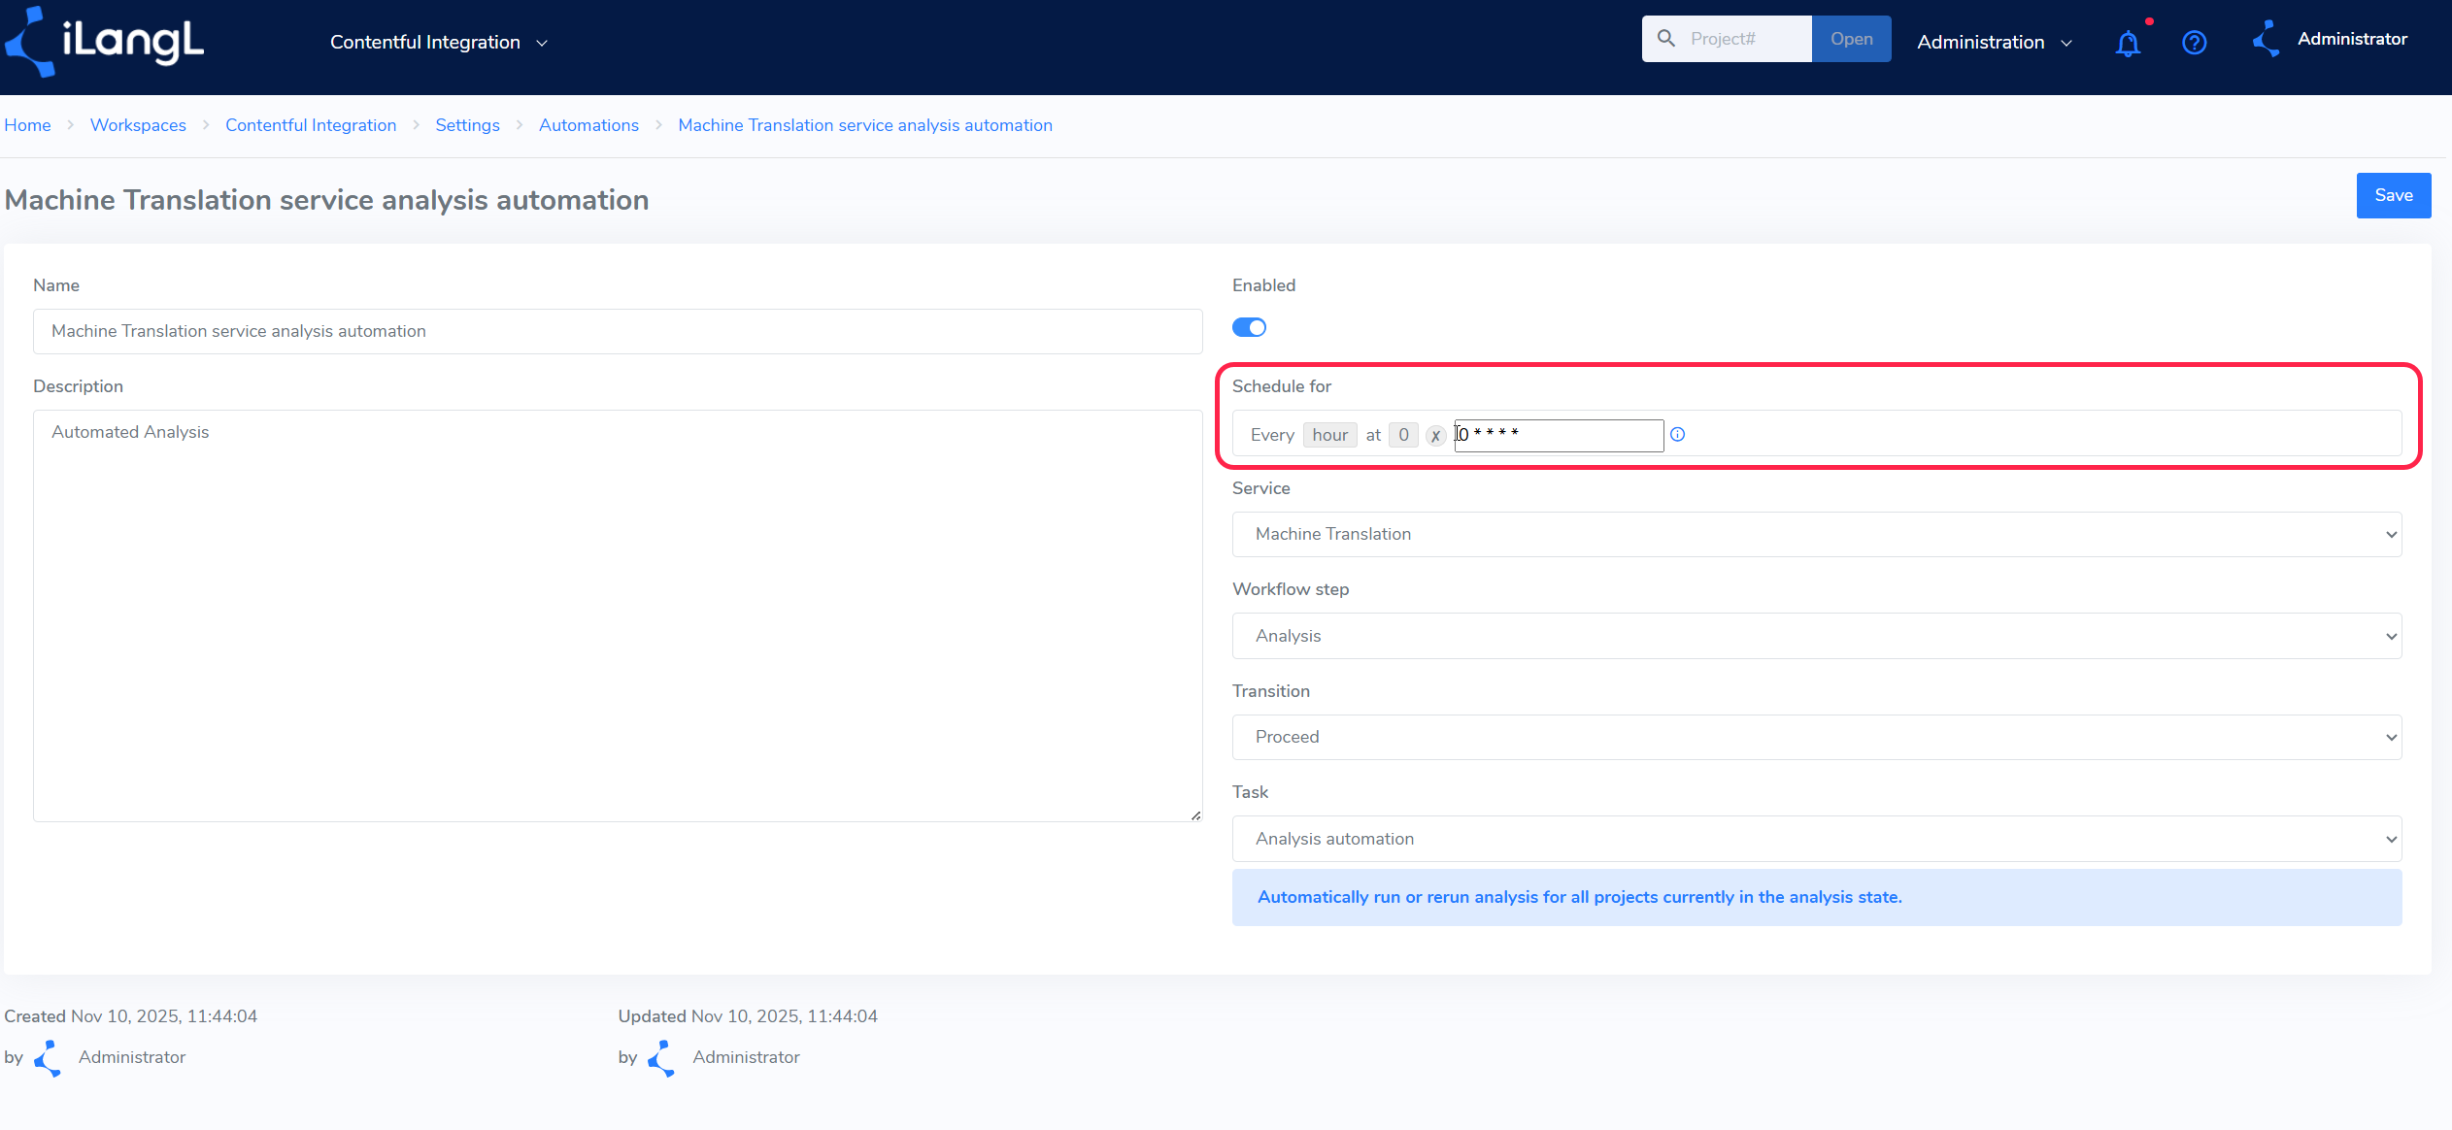Clear the schedule with the x icon

point(1435,435)
